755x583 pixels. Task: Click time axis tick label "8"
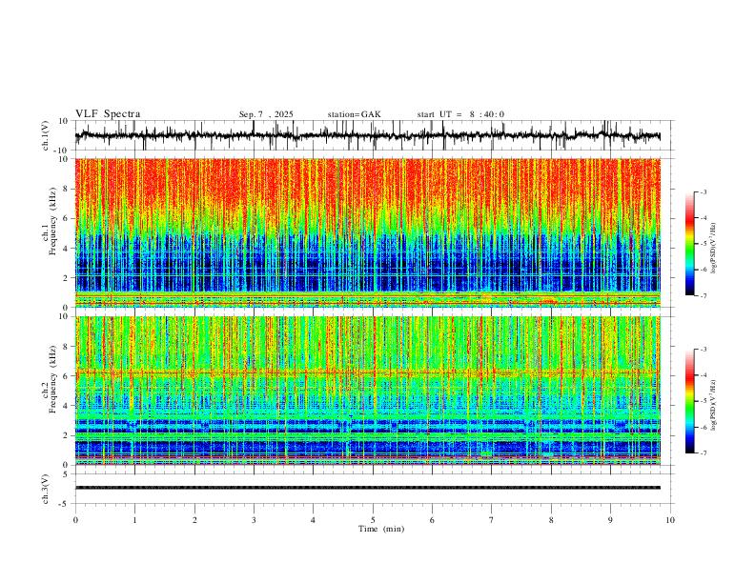(551, 520)
